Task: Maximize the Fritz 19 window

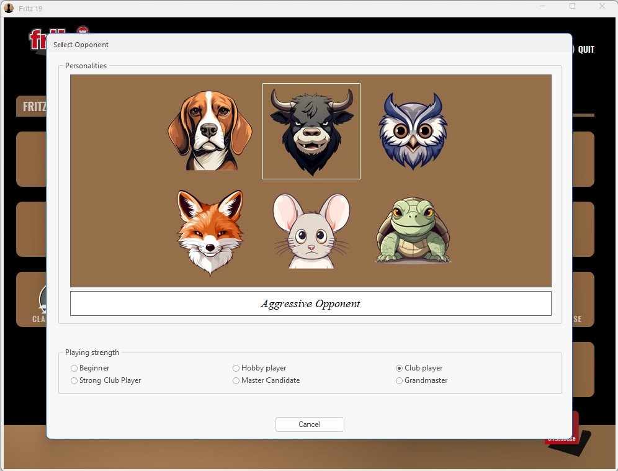Action: 572,6
